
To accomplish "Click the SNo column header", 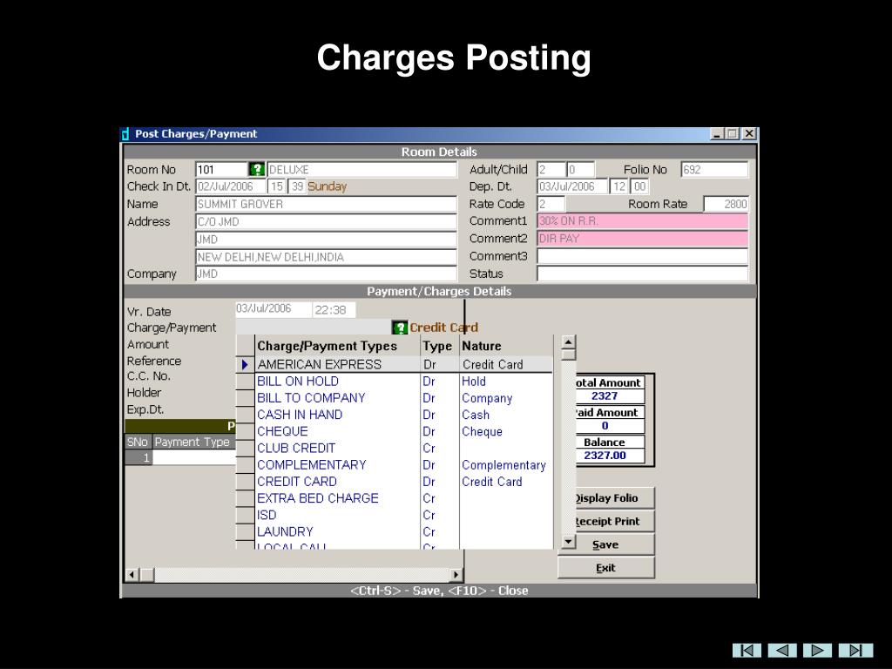I will tap(138, 442).
